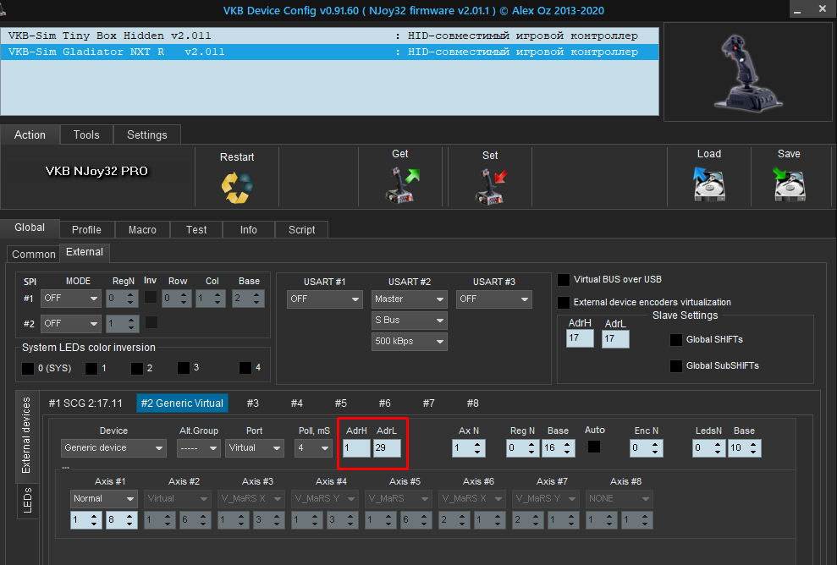The image size is (837, 565).
Task: Click the Save to disk icon
Action: (789, 184)
